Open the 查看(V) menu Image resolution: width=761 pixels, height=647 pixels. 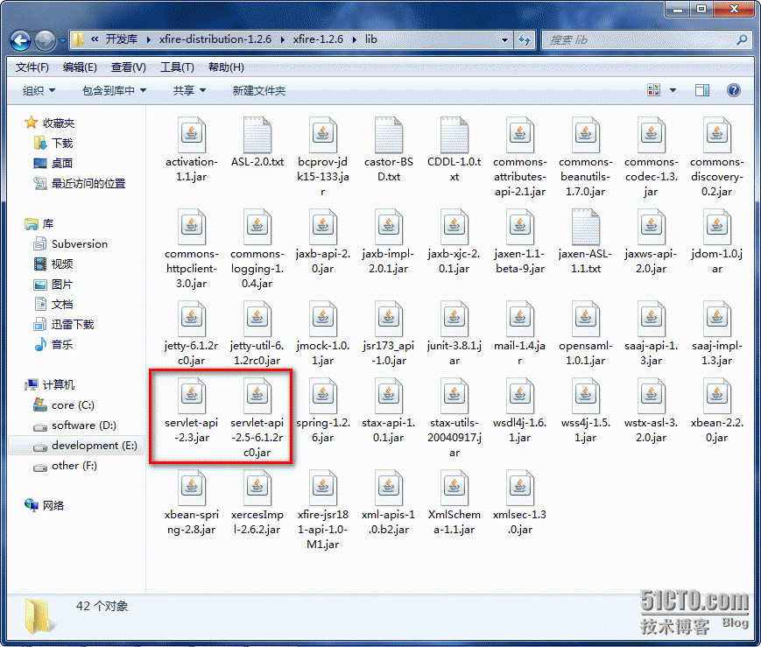[128, 67]
